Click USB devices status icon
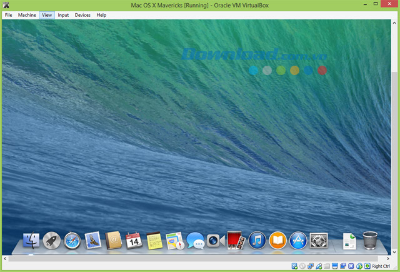400x272 pixels. tap(319, 266)
